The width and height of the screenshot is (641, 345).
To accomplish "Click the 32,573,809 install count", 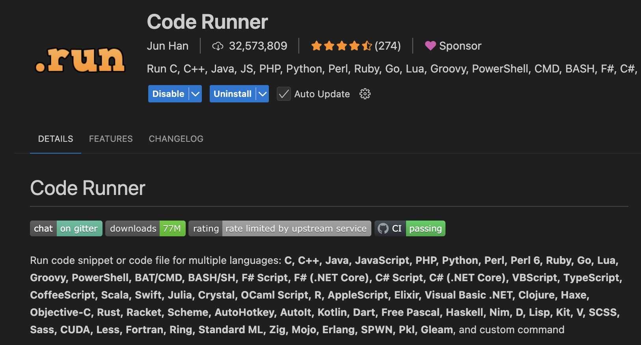I will [x=258, y=46].
